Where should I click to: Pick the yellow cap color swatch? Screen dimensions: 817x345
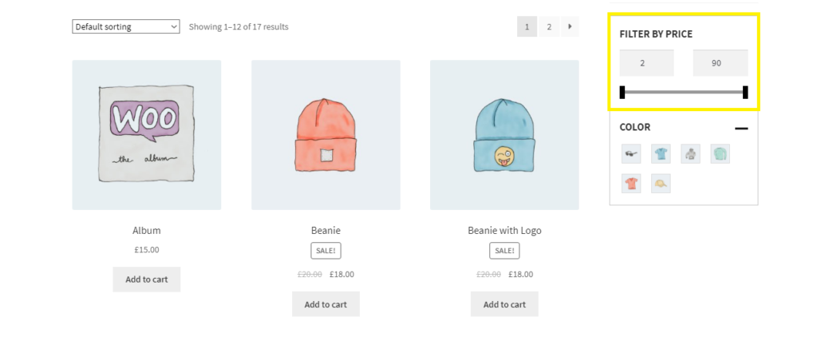tap(661, 184)
